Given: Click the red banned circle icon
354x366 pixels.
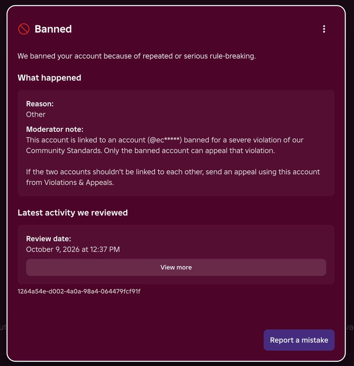Looking at the screenshot, I should click(x=24, y=29).
